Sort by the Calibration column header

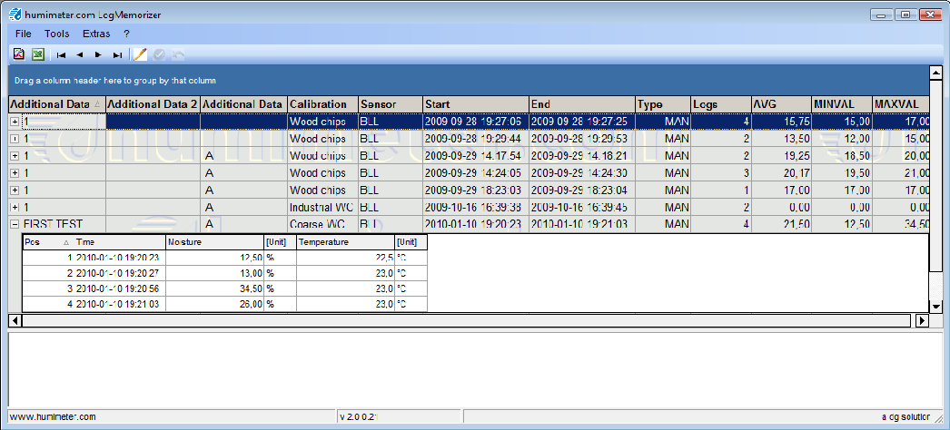click(x=323, y=104)
